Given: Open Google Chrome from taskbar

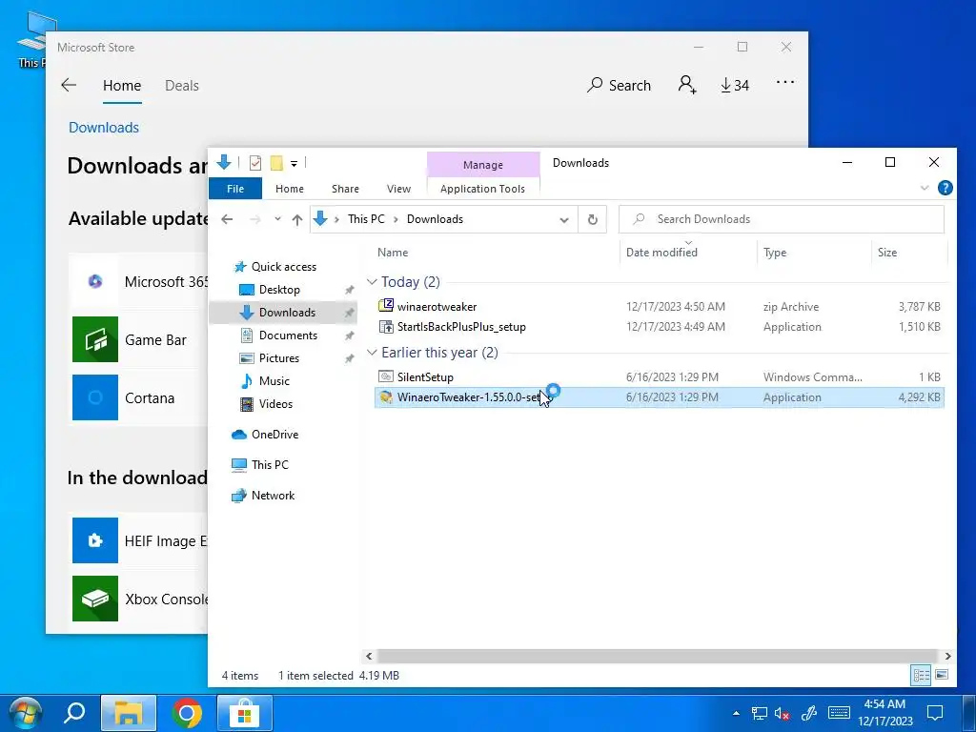Looking at the screenshot, I should [x=187, y=713].
